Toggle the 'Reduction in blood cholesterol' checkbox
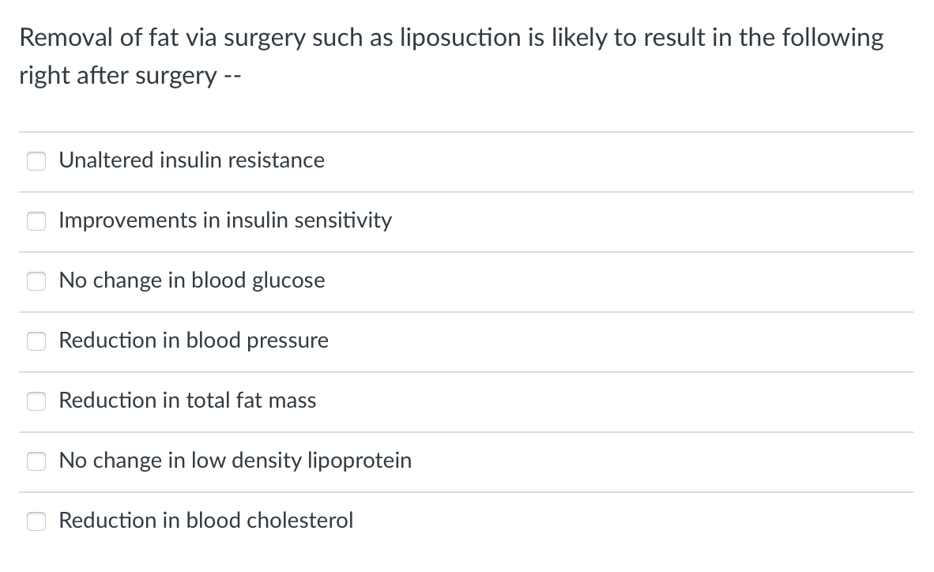 pos(36,521)
